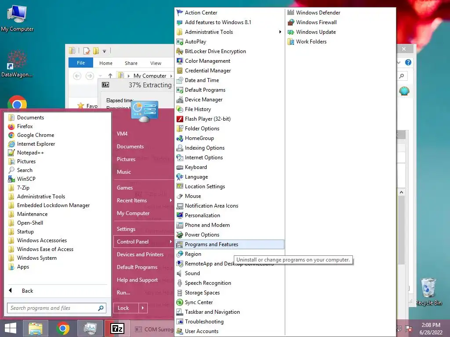Click Back in the programs list
450x337 pixels.
(27, 291)
